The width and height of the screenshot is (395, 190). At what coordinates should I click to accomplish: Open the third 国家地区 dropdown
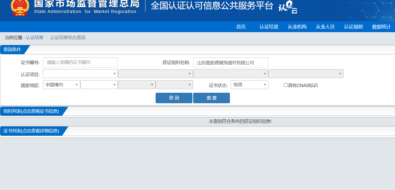pyautogui.click(x=137, y=85)
